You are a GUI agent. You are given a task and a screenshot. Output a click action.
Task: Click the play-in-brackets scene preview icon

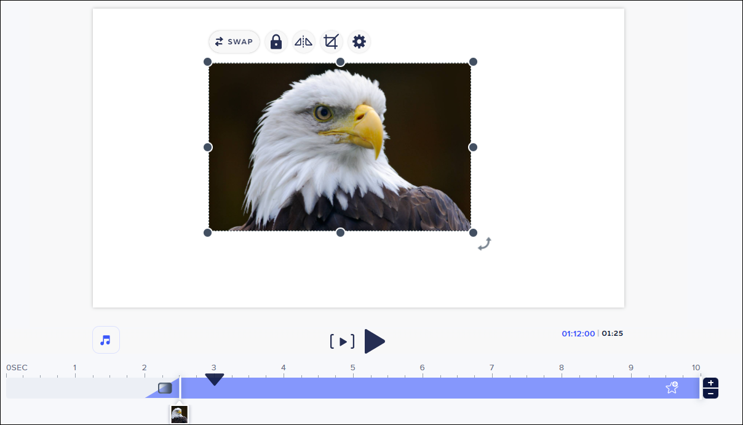(x=342, y=341)
